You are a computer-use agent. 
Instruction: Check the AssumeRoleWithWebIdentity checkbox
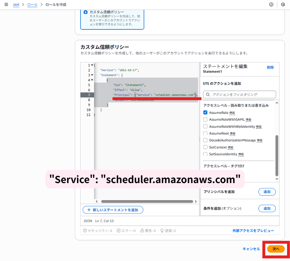pyautogui.click(x=205, y=127)
